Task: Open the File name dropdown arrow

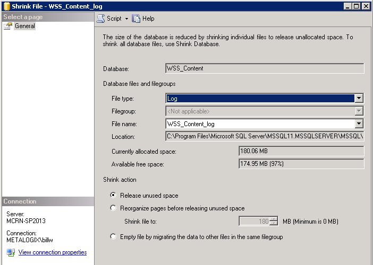Action: pyautogui.click(x=359, y=123)
